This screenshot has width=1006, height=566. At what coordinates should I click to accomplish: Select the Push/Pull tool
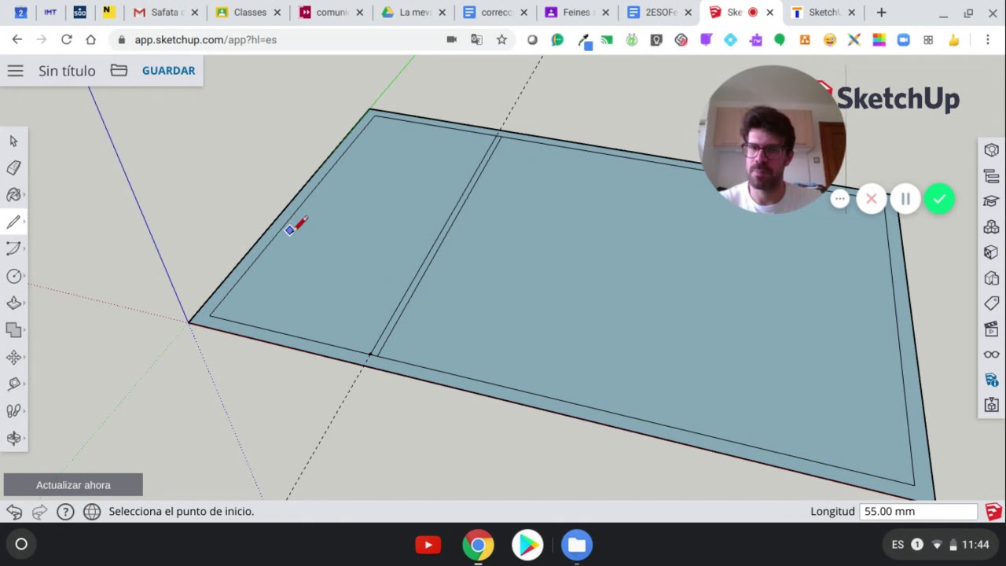pyautogui.click(x=13, y=303)
